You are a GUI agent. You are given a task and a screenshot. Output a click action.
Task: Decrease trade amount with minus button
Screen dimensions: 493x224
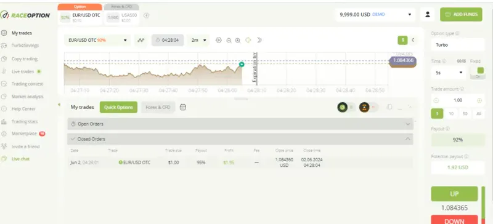[x=436, y=100]
